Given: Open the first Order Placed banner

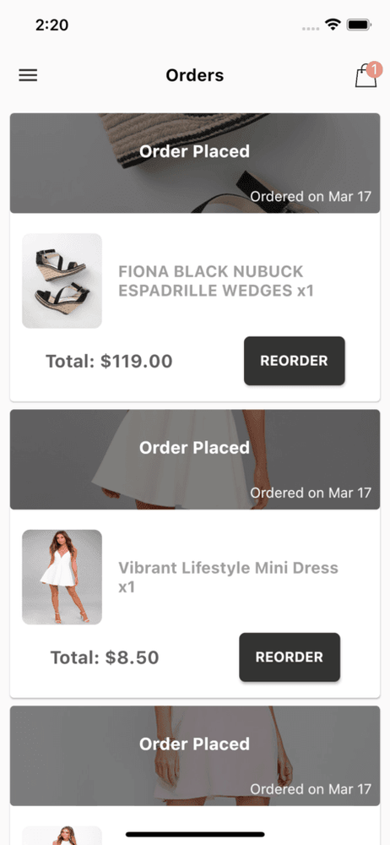Looking at the screenshot, I should 195,163.
